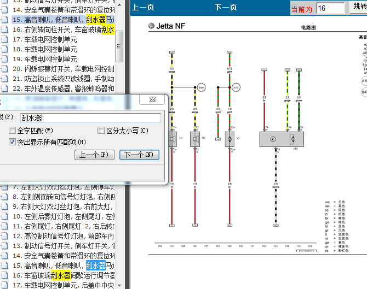Click J400 wiper motor control unit box

[x=282, y=139]
